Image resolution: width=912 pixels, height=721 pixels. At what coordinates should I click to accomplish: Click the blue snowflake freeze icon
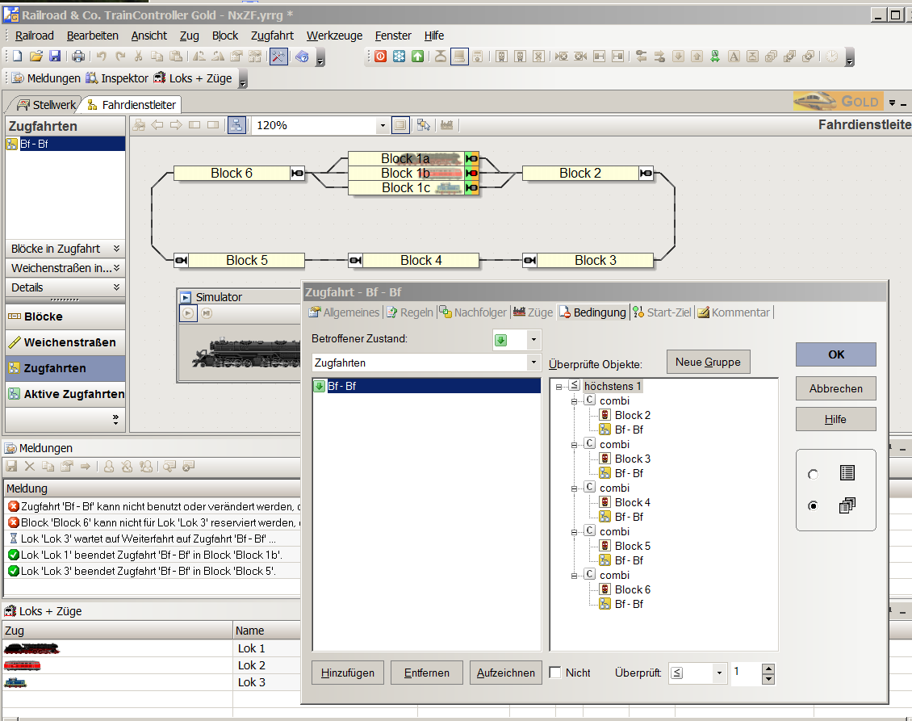pos(399,57)
